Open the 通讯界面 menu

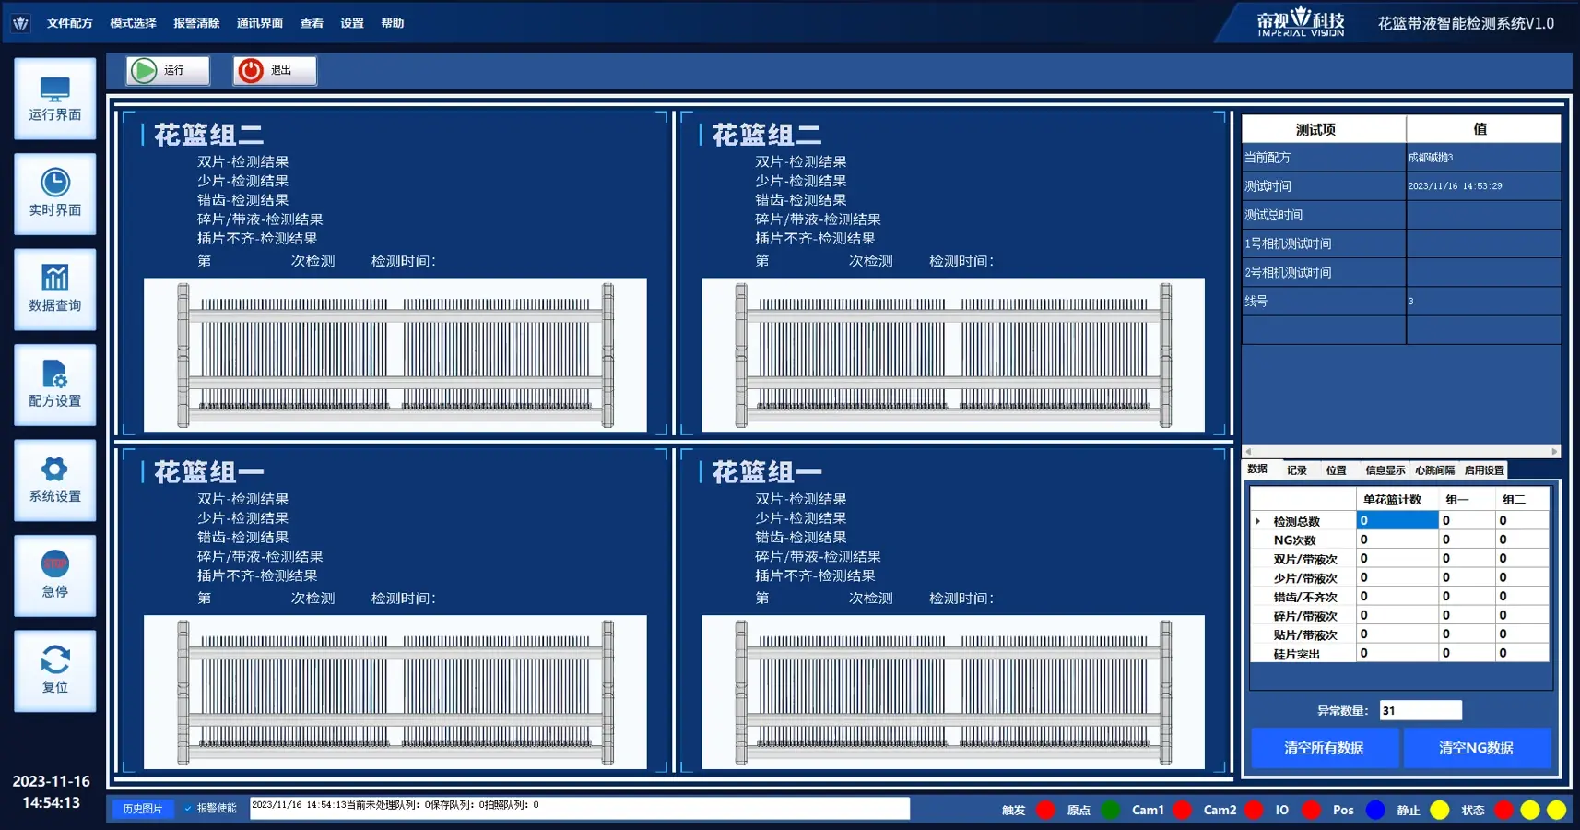click(260, 23)
